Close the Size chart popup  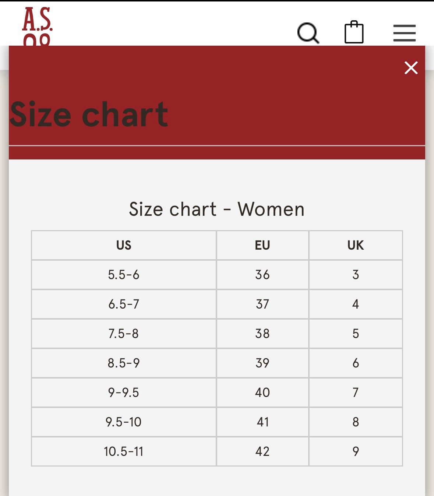click(411, 68)
